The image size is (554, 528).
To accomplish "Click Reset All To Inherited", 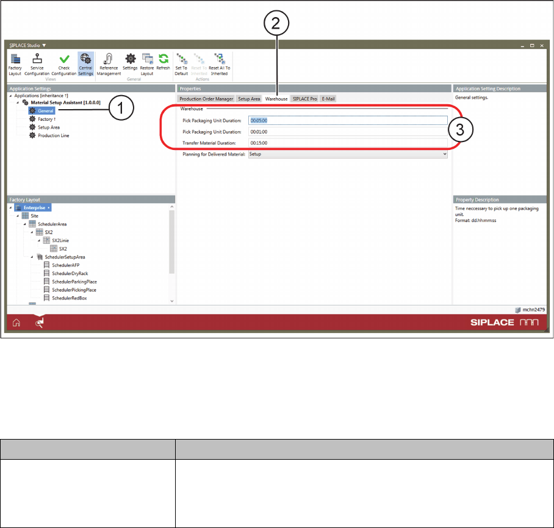I will click(219, 65).
